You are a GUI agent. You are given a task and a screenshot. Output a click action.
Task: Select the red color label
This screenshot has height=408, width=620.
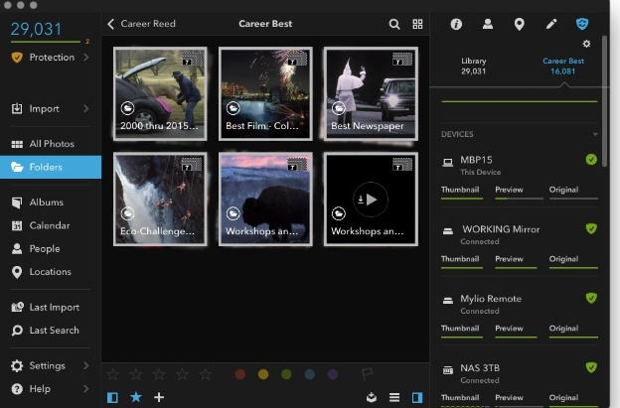pos(240,374)
